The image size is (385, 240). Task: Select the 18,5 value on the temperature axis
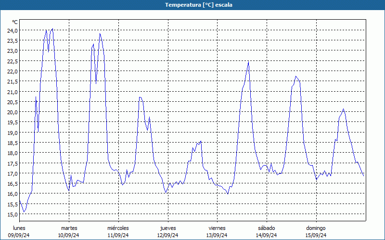click(13, 143)
